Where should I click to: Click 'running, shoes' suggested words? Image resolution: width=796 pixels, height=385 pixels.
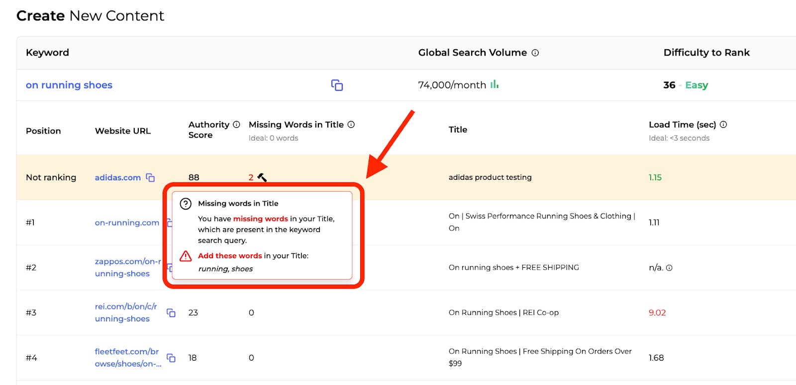coord(225,269)
